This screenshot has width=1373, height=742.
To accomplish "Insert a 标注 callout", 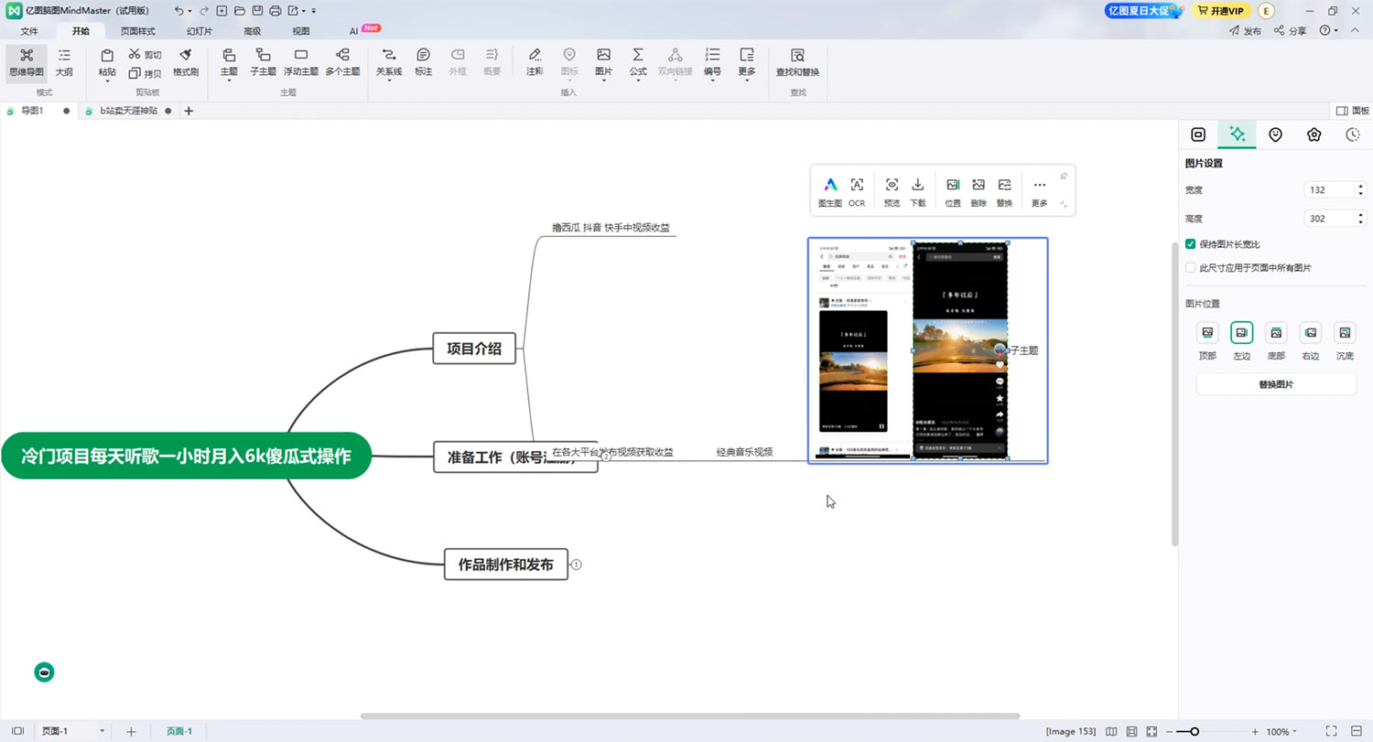I will [423, 61].
